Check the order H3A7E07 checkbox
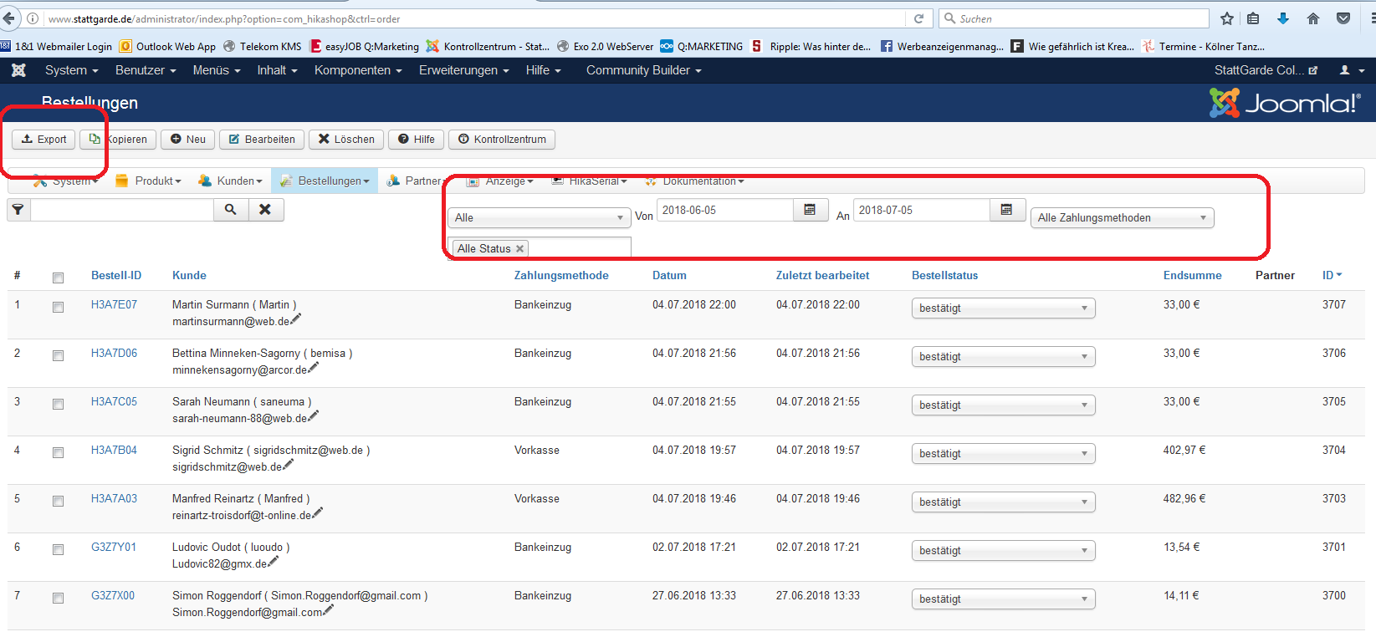1376x637 pixels. [x=58, y=307]
